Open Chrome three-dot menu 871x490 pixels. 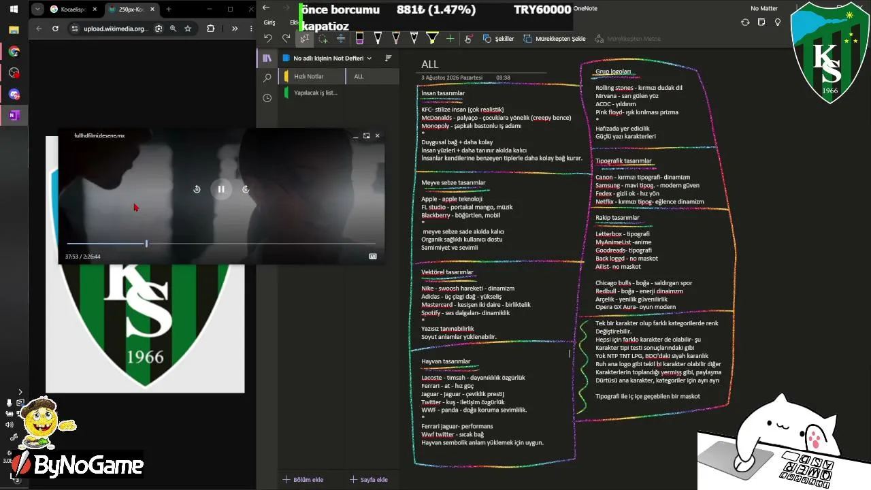(x=250, y=29)
